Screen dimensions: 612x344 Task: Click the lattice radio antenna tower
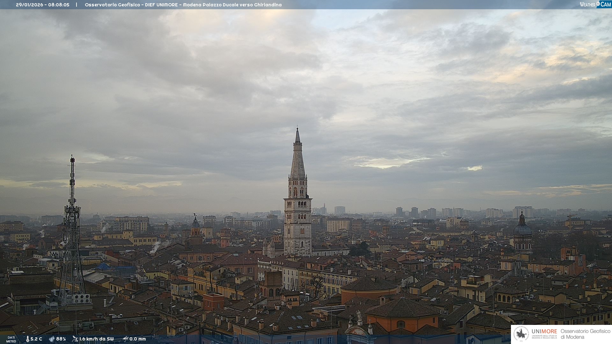tap(72, 229)
